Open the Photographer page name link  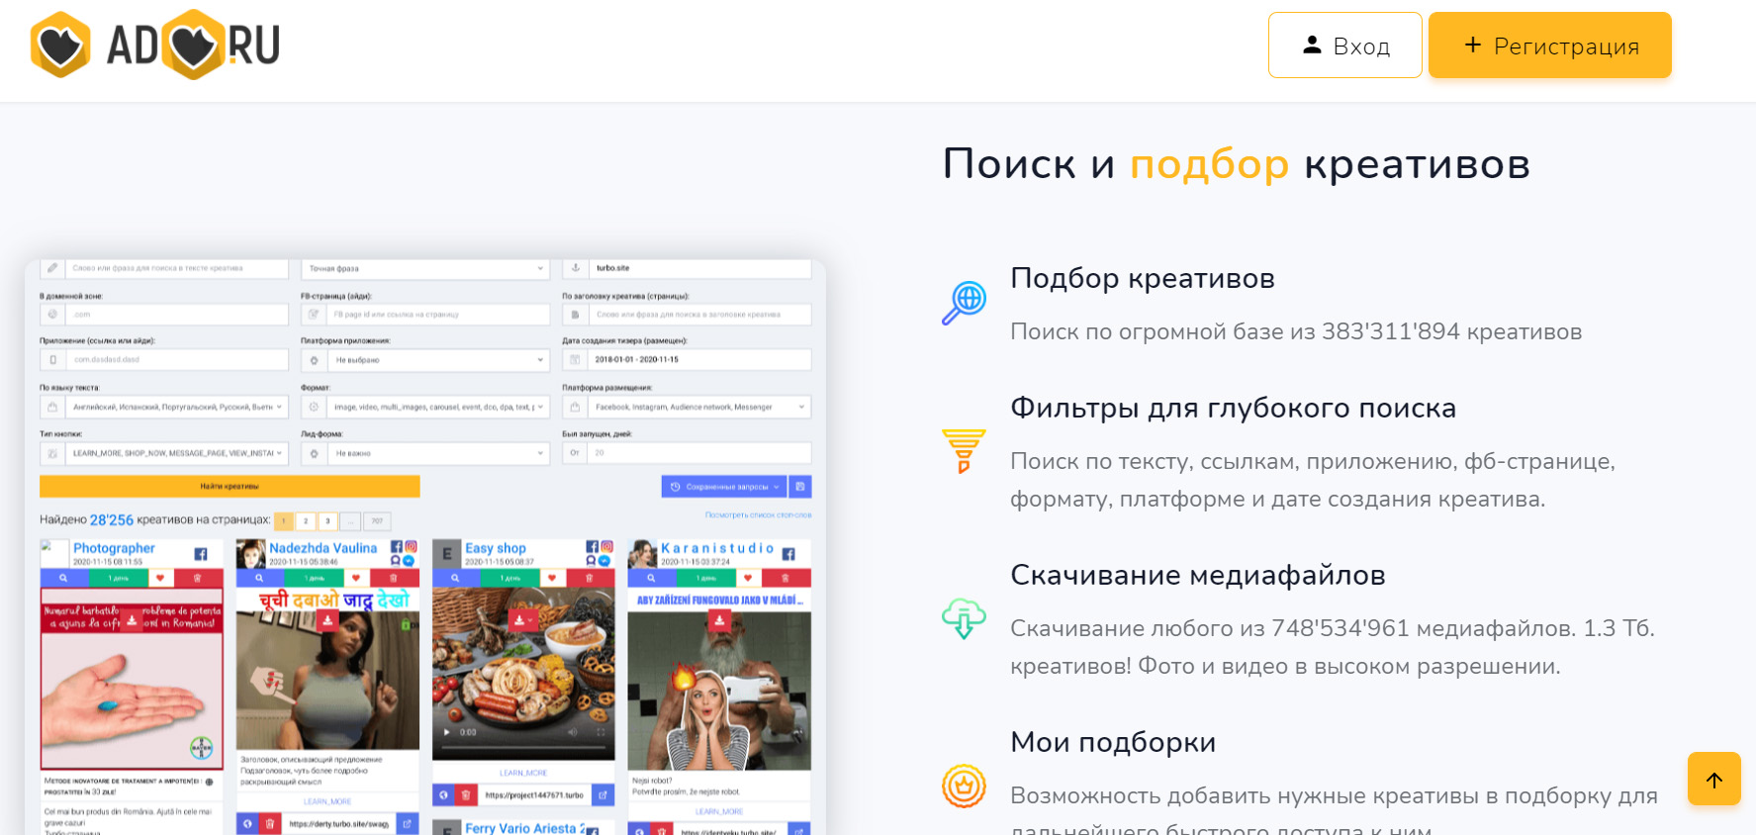point(114,548)
